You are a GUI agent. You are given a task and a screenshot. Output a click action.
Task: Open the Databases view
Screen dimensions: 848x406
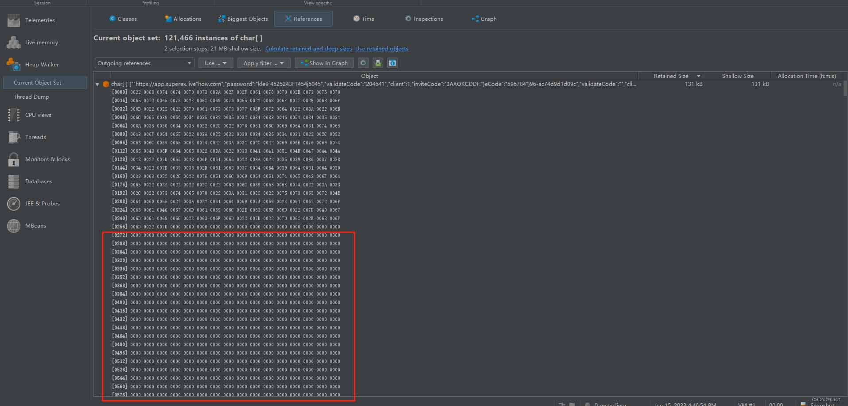tap(38, 181)
